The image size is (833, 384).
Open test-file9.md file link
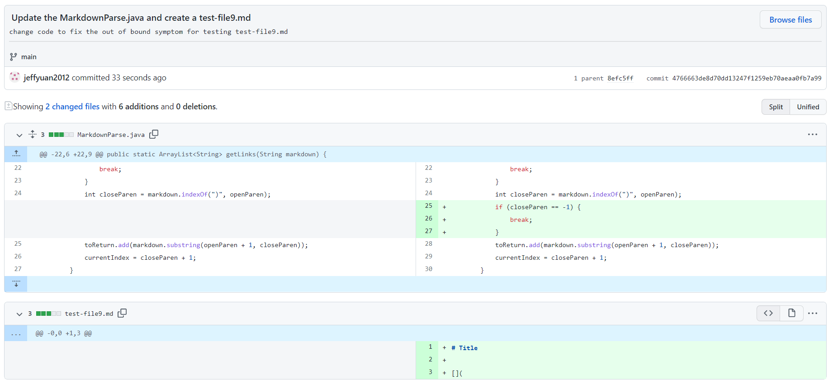(89, 314)
